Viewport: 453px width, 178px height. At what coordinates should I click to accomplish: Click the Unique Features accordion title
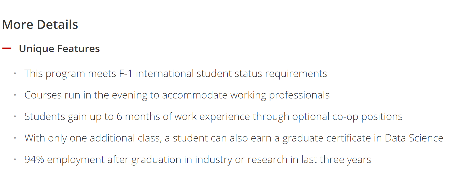[x=59, y=49]
